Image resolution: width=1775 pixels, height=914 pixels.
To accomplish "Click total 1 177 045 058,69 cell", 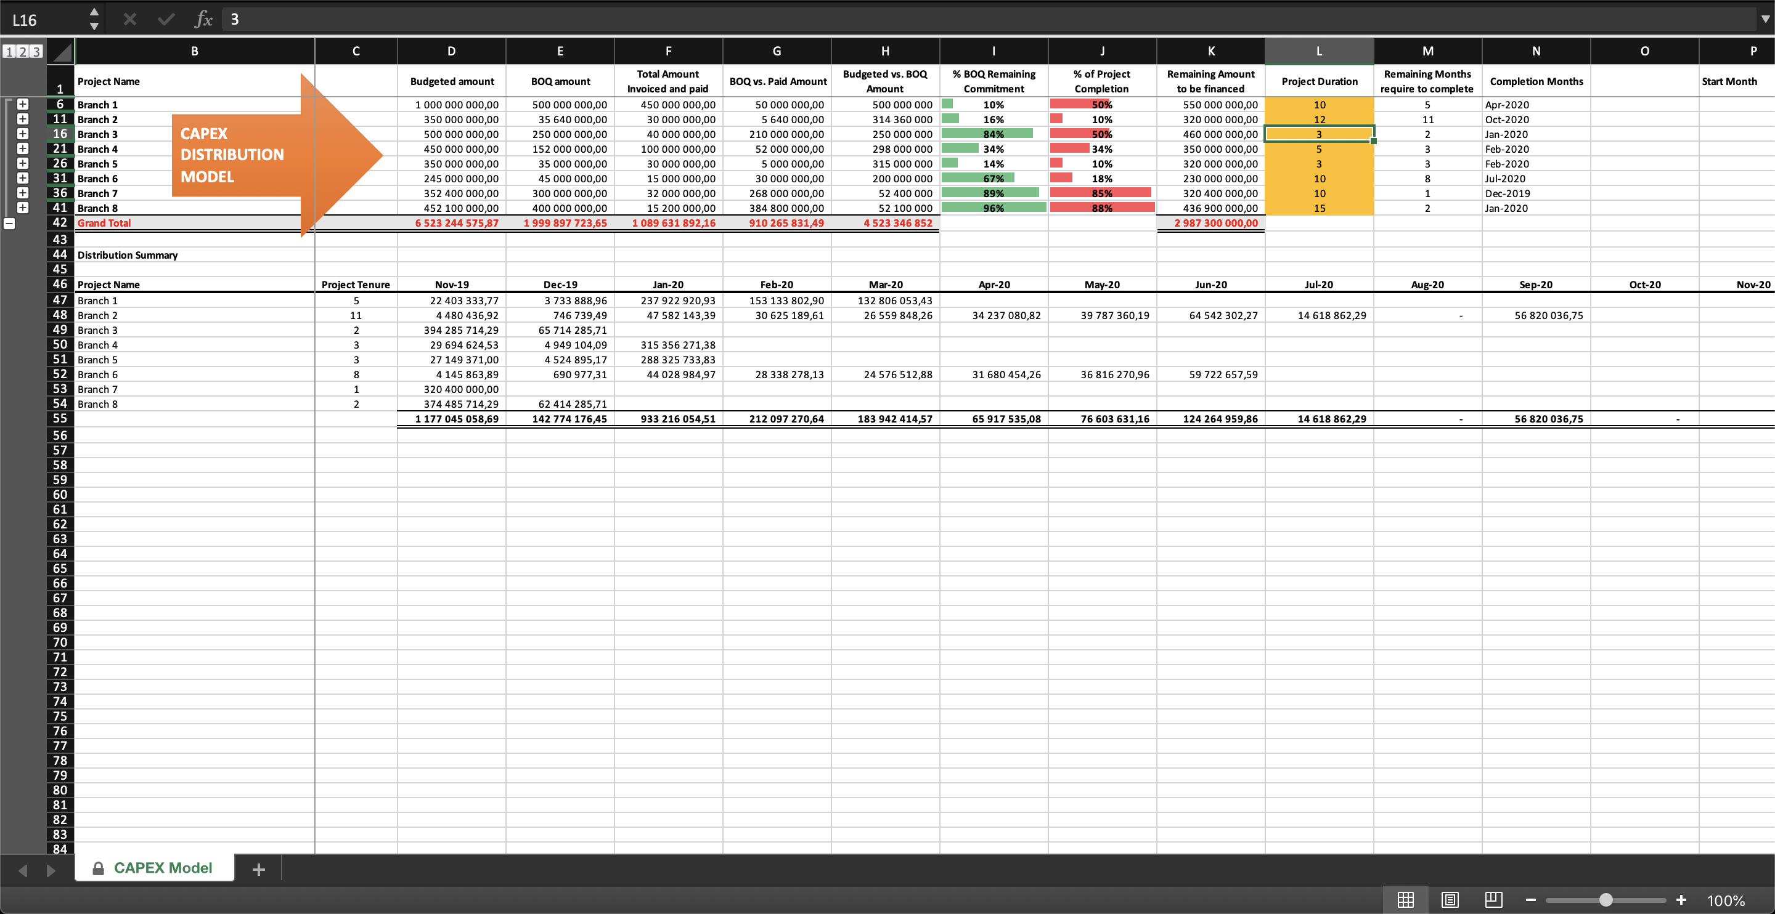I will (451, 419).
